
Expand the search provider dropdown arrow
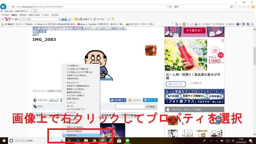(235, 7)
